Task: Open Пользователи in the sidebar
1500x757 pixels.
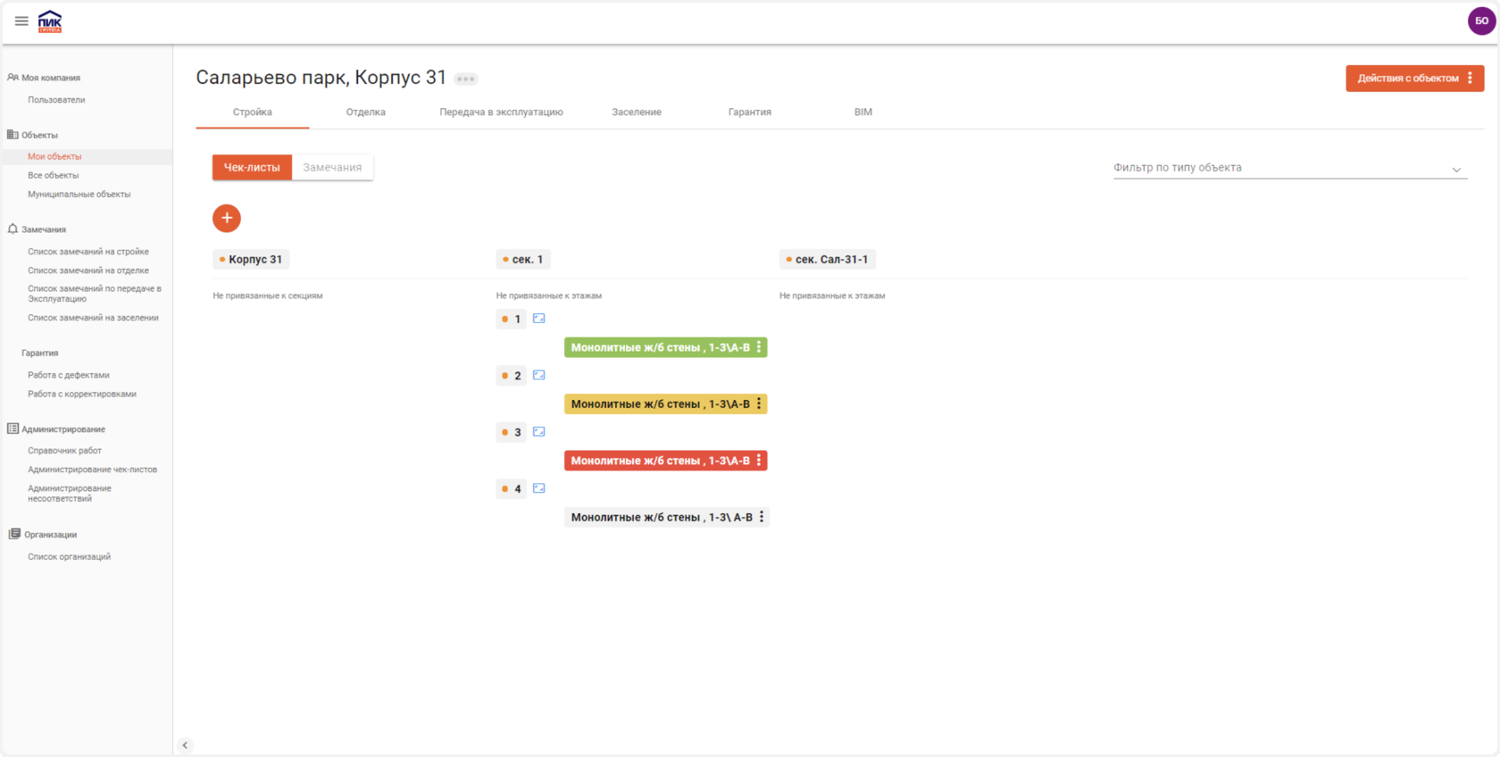Action: [x=56, y=100]
